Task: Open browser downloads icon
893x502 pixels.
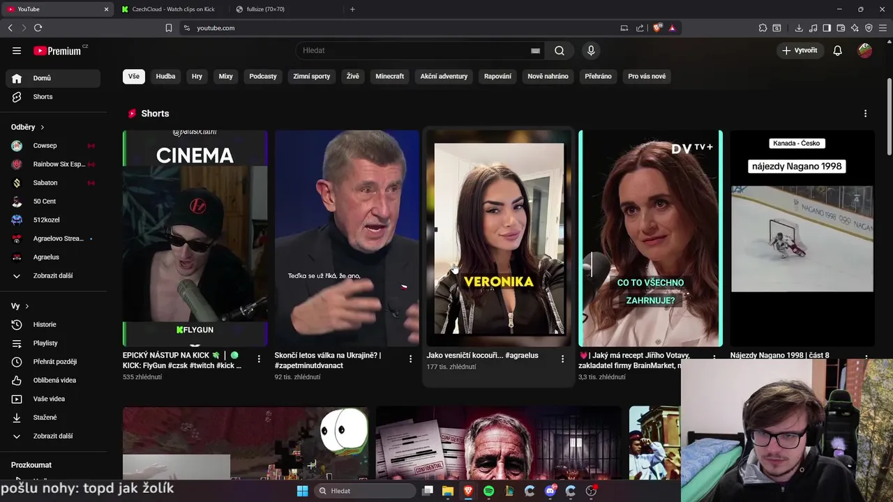Action: 799,28
